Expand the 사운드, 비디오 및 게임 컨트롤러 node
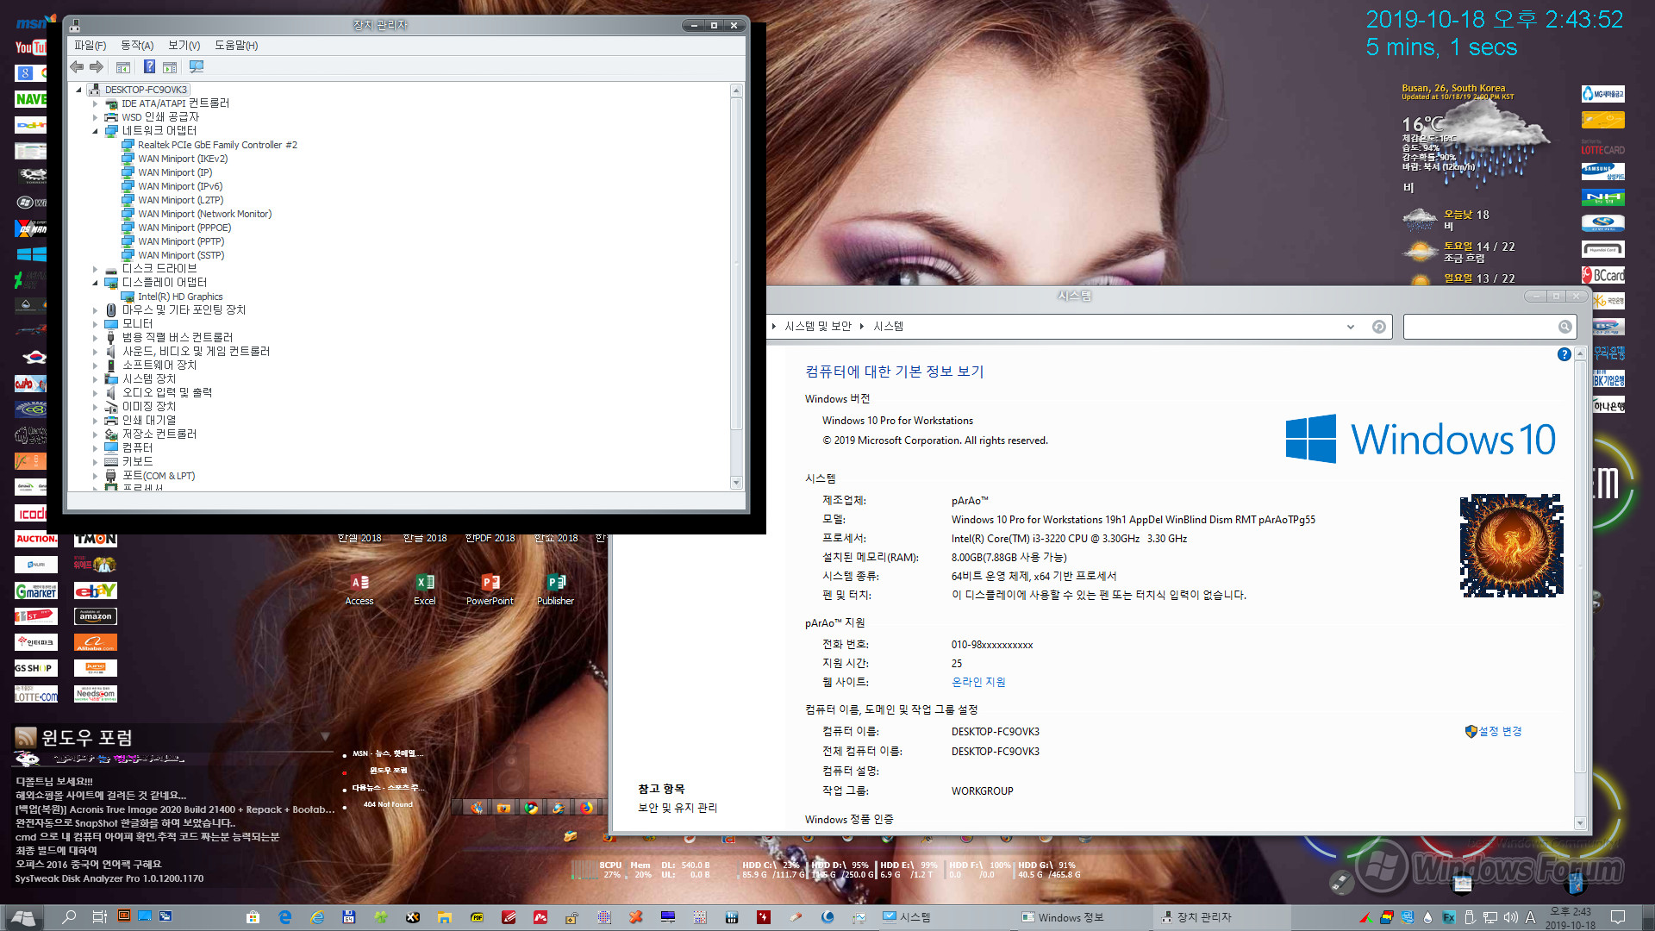Image resolution: width=1655 pixels, height=931 pixels. click(x=96, y=352)
